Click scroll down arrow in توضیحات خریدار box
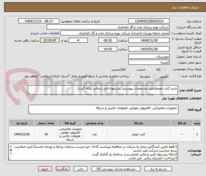 (11, 153)
